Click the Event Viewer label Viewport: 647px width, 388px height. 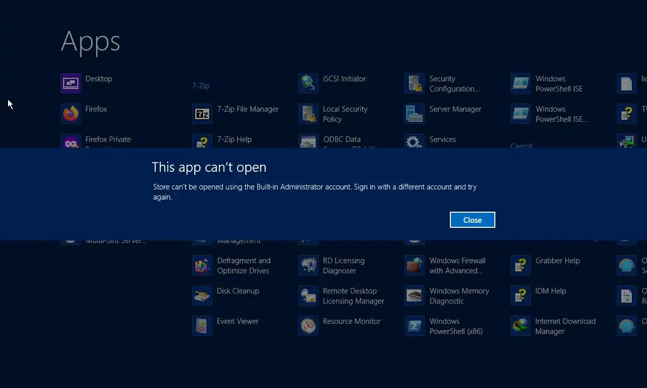click(x=238, y=321)
